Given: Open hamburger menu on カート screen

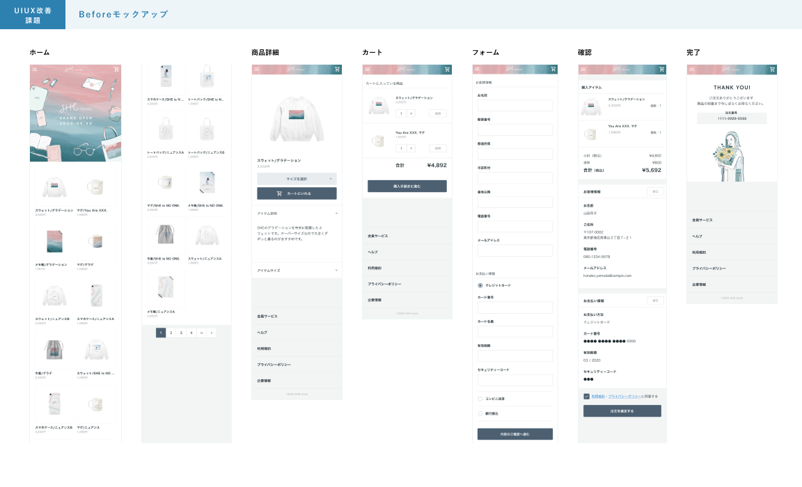Looking at the screenshot, I should point(368,70).
